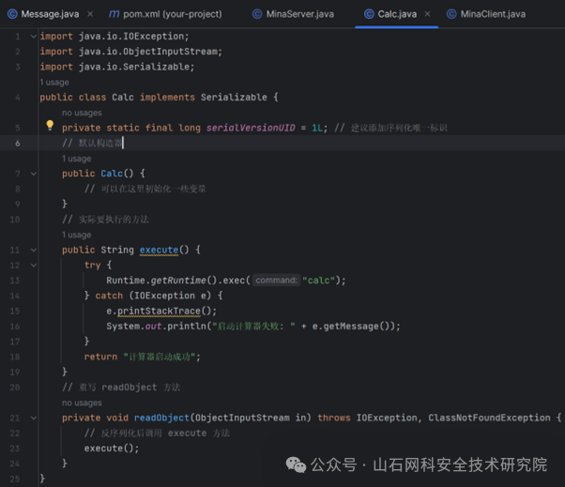Screen dimensions: 565x487
Task: Collapse the execute() method fold on line 11
Action: pos(34,250)
